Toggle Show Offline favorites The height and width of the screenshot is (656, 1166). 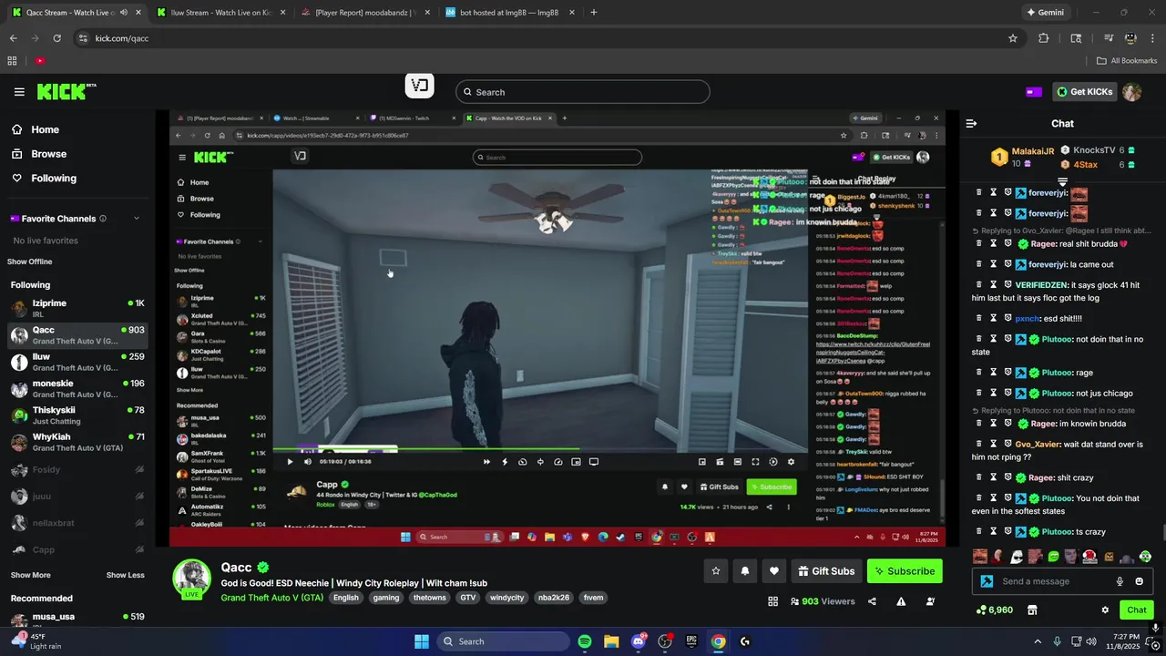(30, 261)
